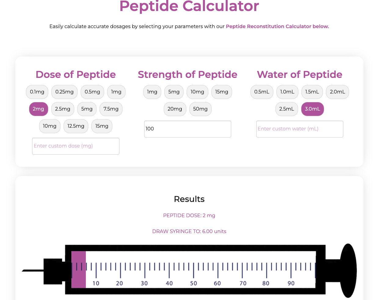Image resolution: width=383 pixels, height=300 pixels.
Task: Pick 2.5mL water volume
Action: (x=286, y=109)
